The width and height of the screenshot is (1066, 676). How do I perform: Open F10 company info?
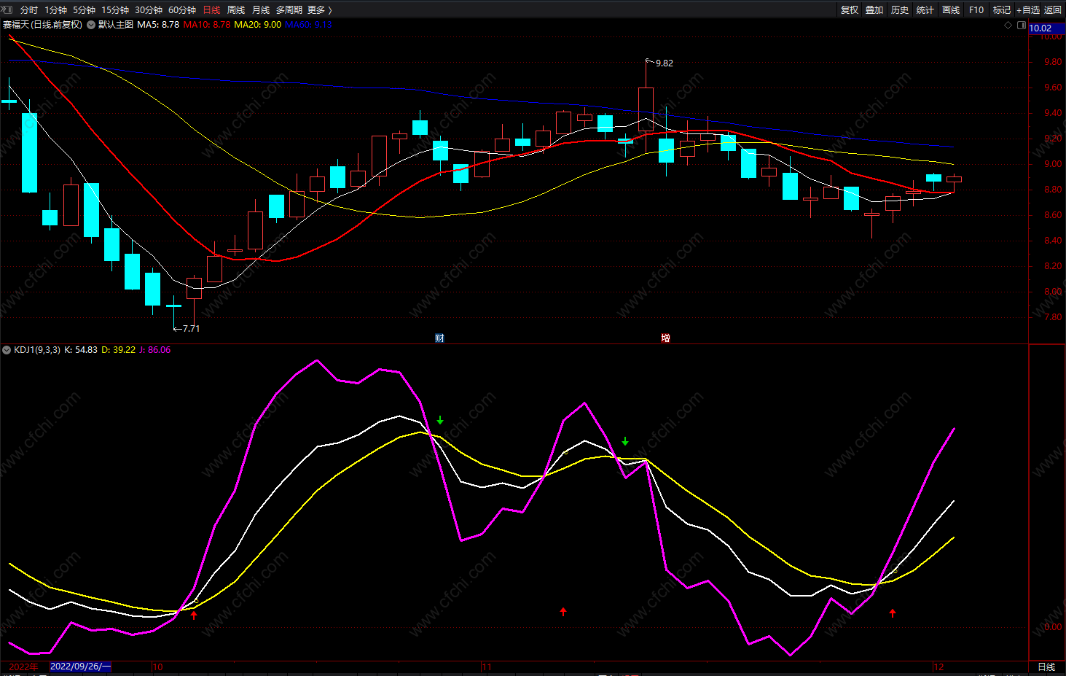coord(976,9)
